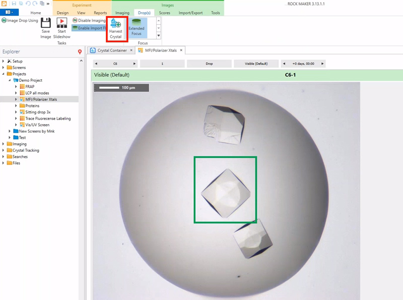Click the Save Image floppy disk icon
Image resolution: width=403 pixels, height=300 pixels.
46,28
